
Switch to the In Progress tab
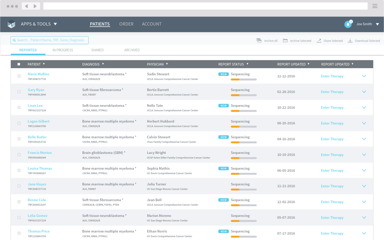click(63, 50)
